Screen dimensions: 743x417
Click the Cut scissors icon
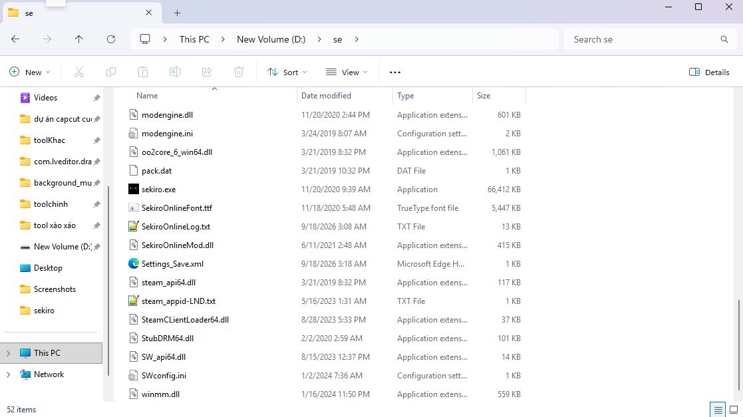(x=79, y=72)
